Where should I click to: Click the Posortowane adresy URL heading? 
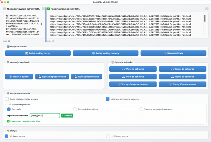pos(65,9)
